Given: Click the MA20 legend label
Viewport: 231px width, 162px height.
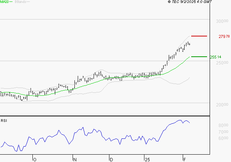Looking at the screenshot, I should click(x=4, y=2).
